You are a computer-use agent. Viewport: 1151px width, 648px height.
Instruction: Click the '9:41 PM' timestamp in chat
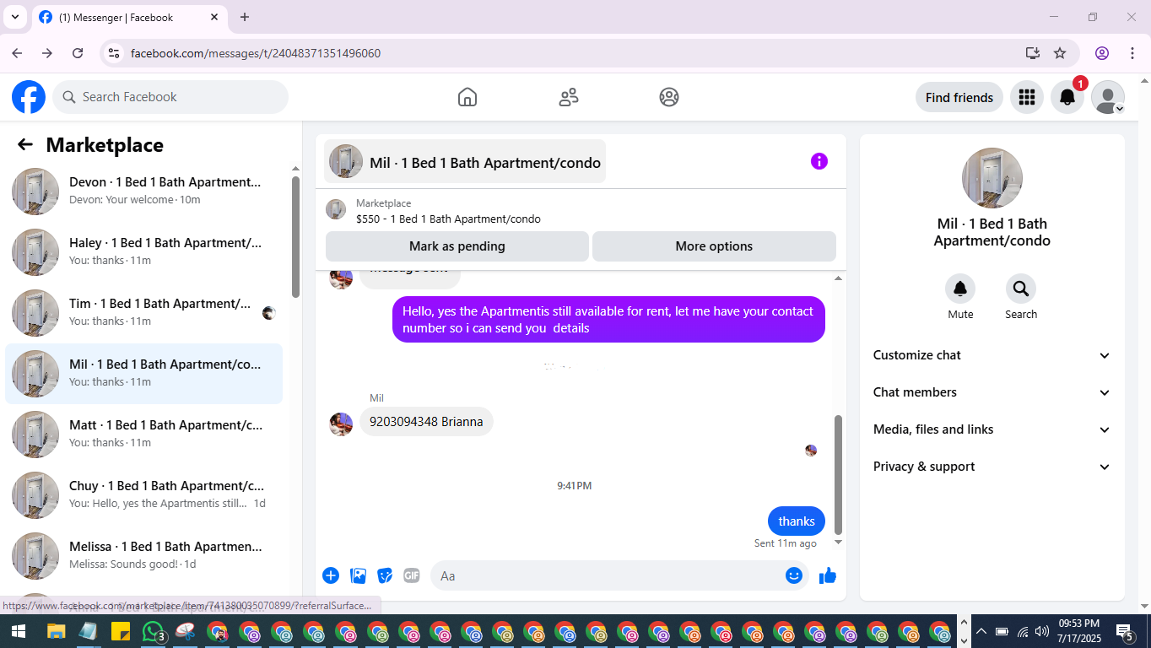(x=575, y=486)
